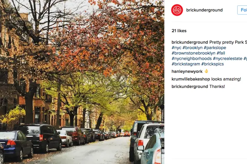Click brickunderground name on Thanks reply
This screenshot has height=164, width=247.
190,86
